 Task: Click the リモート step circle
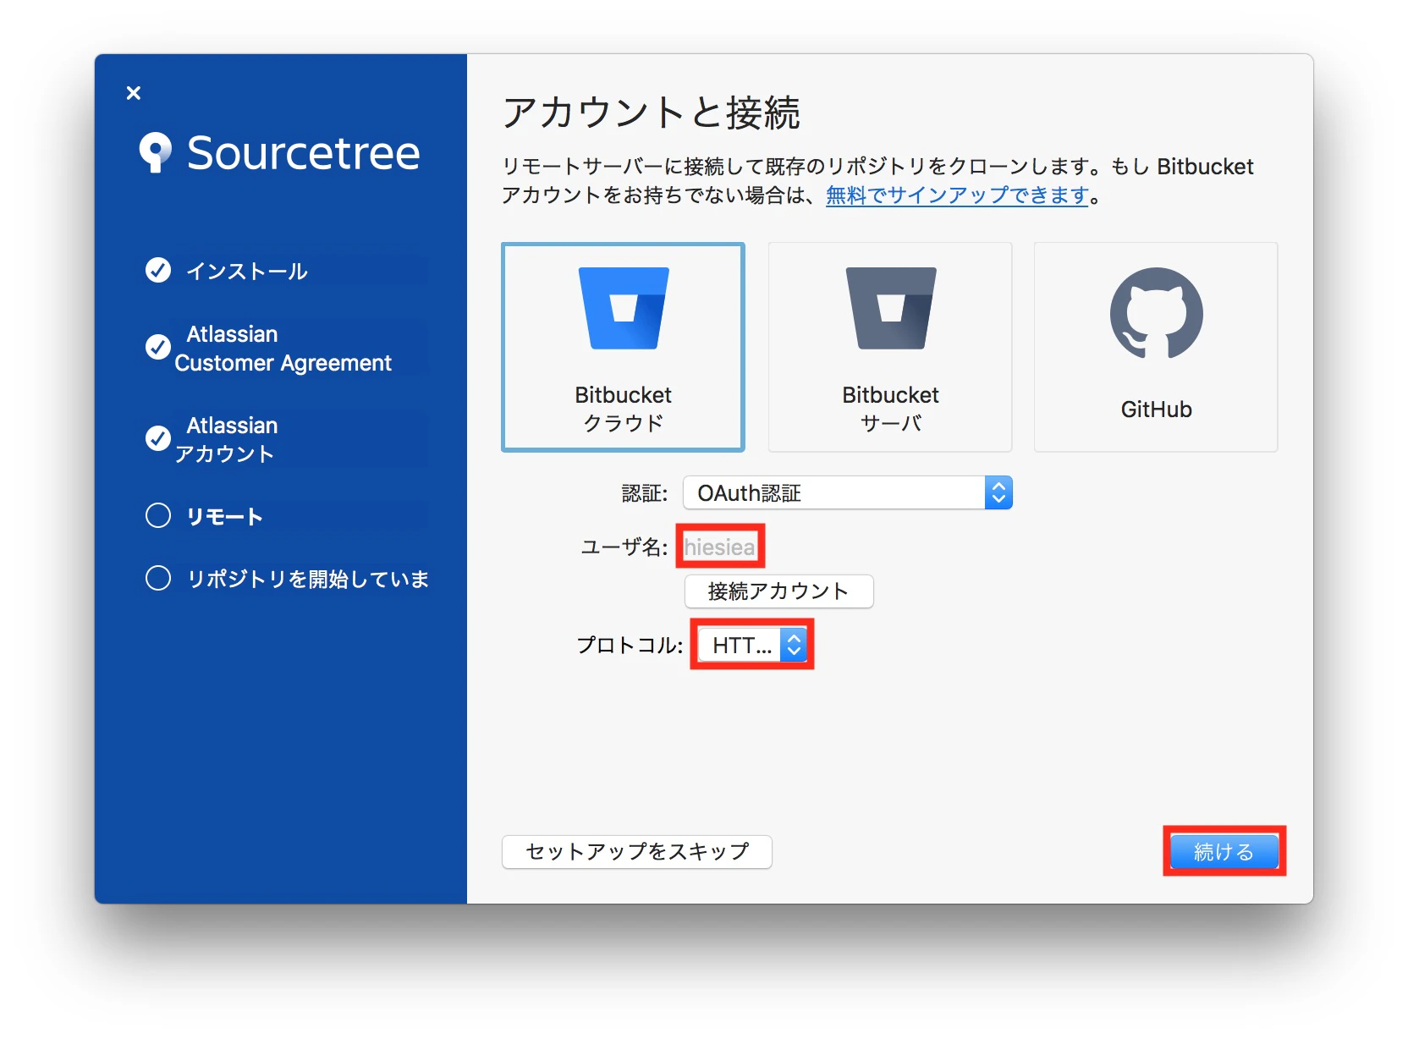[158, 515]
